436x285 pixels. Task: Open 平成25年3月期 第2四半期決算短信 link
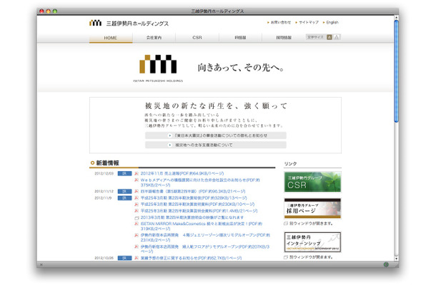tap(194, 198)
